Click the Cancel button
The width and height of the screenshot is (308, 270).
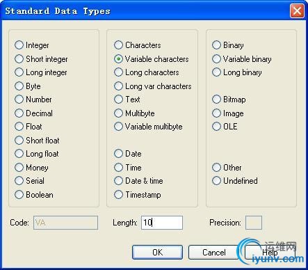coord(213,252)
